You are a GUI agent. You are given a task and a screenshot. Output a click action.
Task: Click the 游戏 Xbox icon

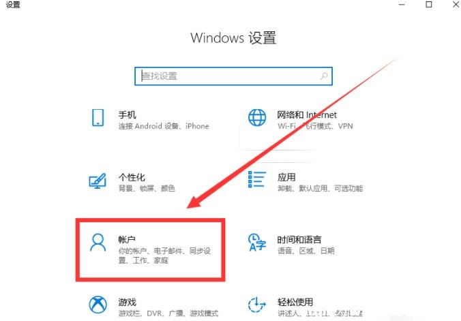(x=98, y=305)
